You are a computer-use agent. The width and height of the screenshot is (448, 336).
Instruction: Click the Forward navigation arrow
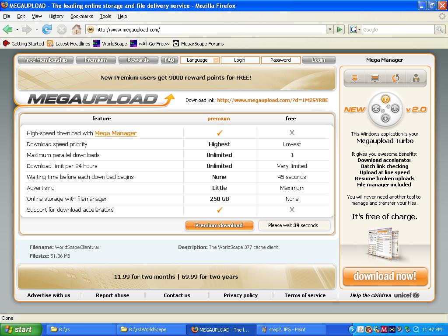click(27, 29)
